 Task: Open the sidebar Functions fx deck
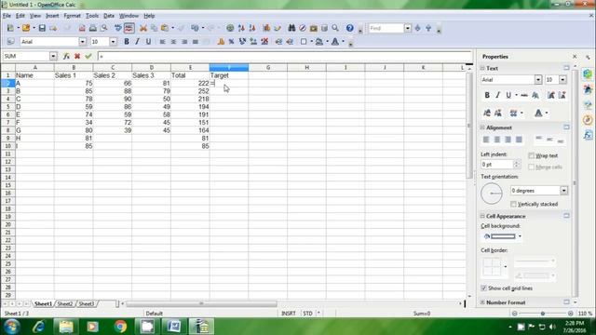(588, 135)
